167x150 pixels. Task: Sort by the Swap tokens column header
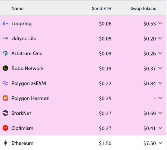click(143, 9)
